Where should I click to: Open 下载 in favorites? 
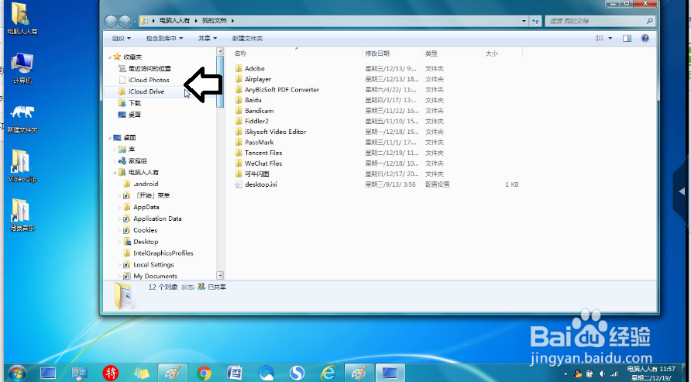(x=135, y=103)
